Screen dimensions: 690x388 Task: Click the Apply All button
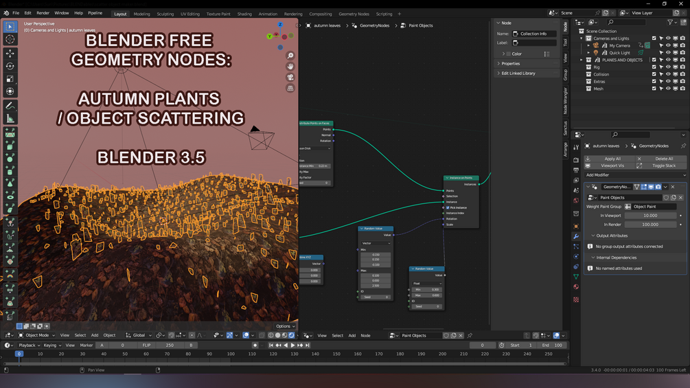click(x=609, y=159)
